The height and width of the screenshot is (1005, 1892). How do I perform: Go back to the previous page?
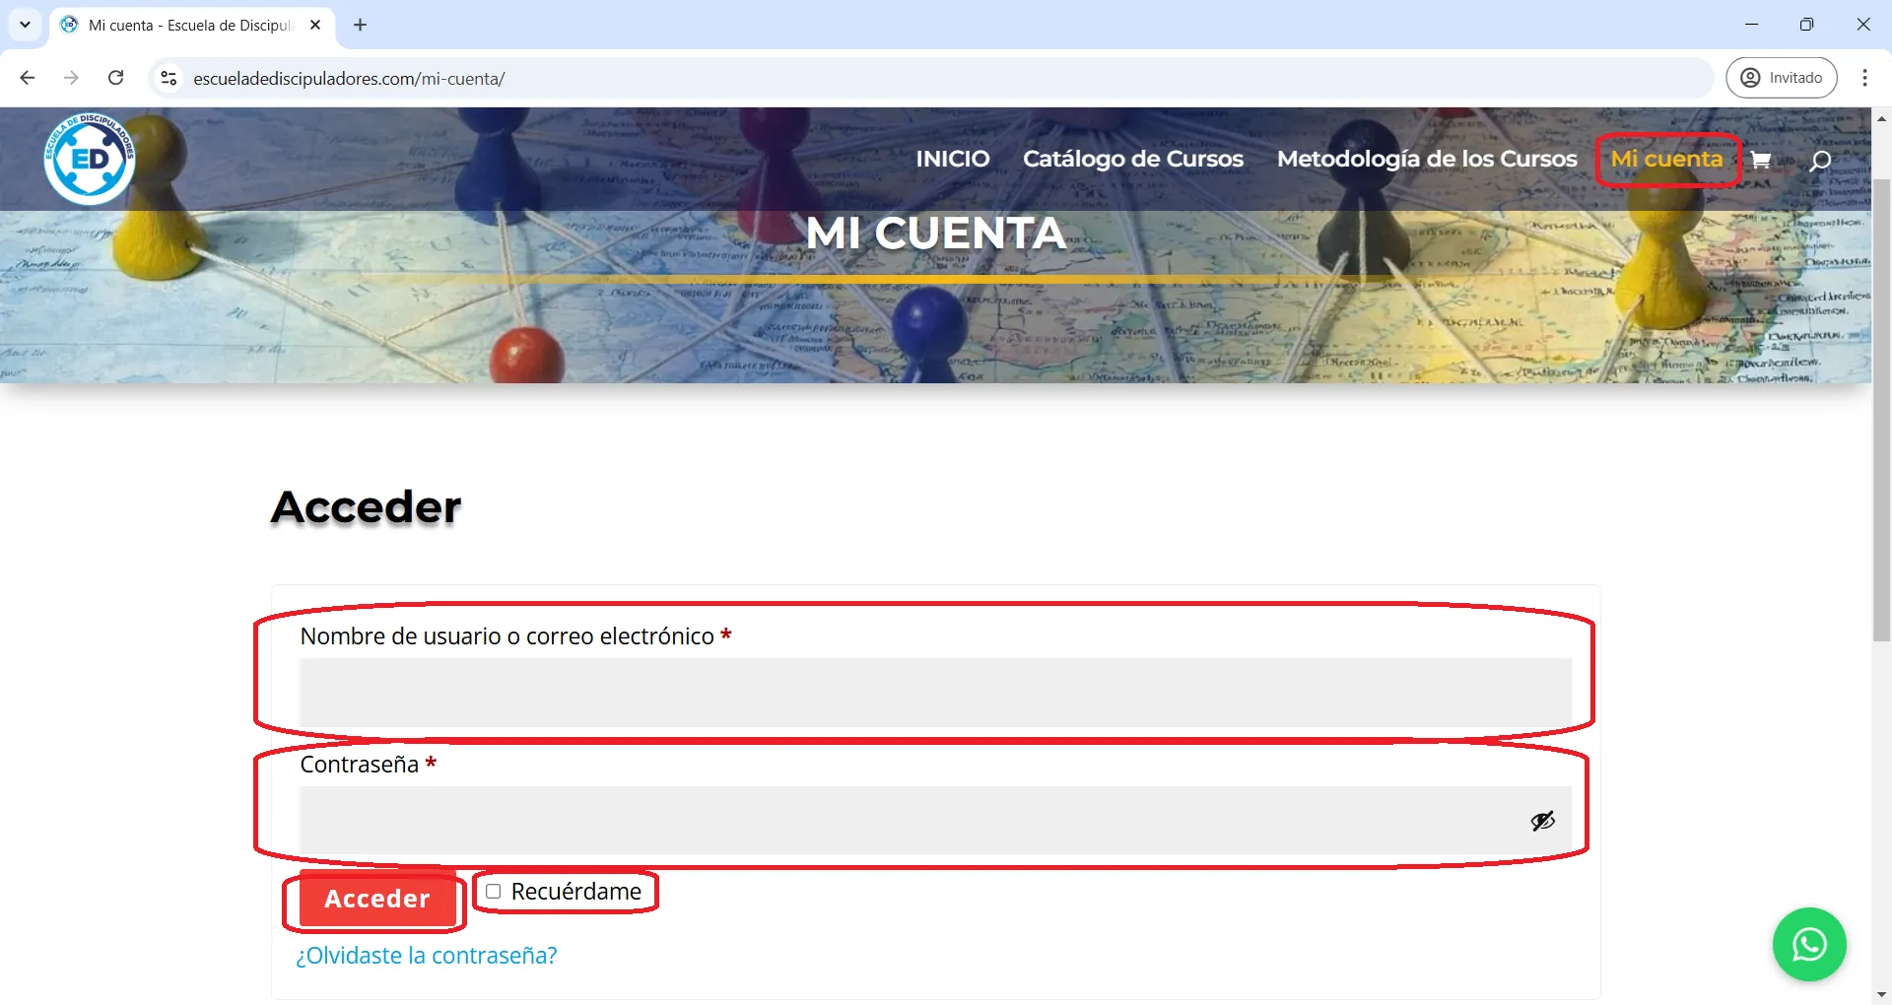[27, 78]
